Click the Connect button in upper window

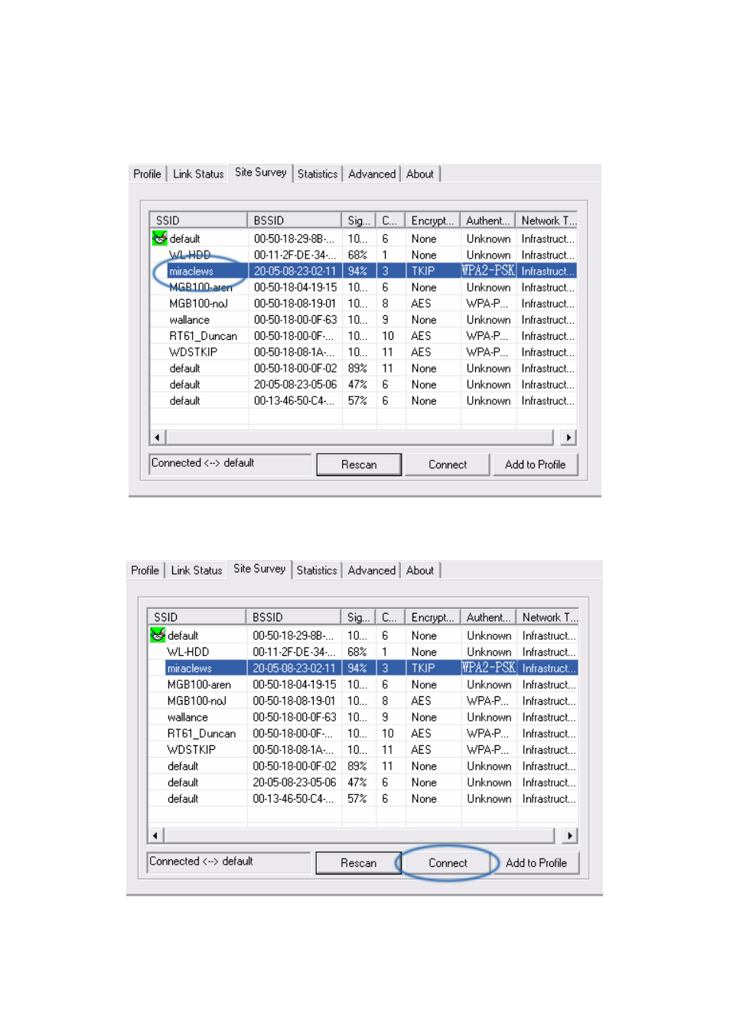tap(448, 464)
